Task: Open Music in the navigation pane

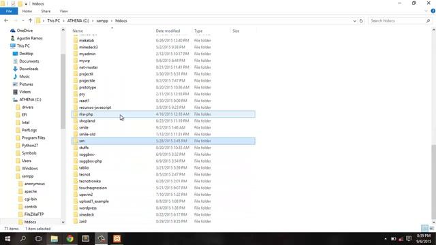Action: pyautogui.click(x=25, y=76)
